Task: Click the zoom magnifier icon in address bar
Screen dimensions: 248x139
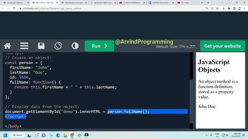Action: point(207,8)
